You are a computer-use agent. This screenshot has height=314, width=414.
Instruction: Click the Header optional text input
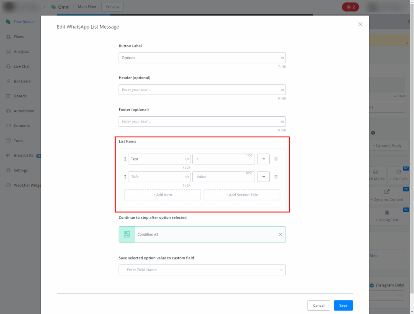click(x=198, y=90)
